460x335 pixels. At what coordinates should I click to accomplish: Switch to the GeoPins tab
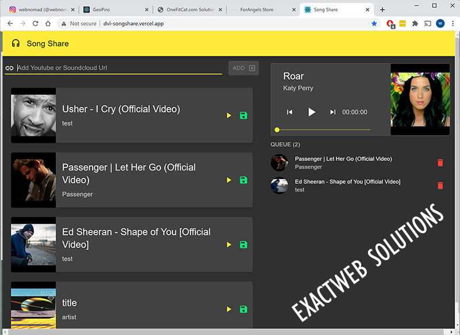tap(116, 10)
